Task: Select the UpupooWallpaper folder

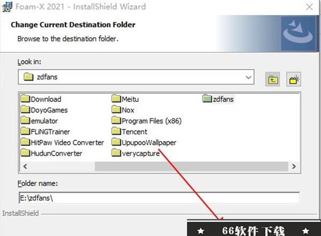Action: (x=144, y=143)
